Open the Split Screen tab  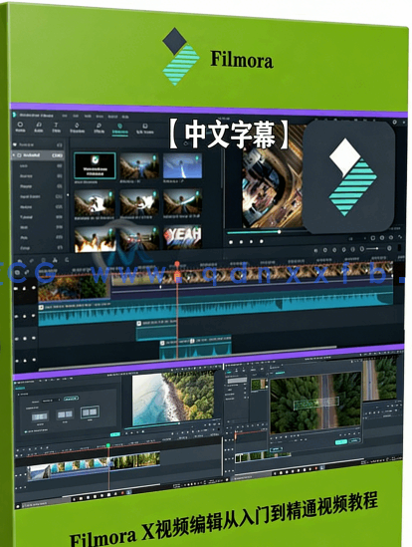[x=144, y=129]
